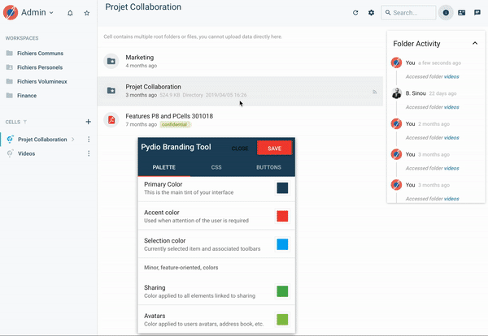Open videos link in 2 months ago activity
This screenshot has width=488, height=336.
(x=451, y=138)
